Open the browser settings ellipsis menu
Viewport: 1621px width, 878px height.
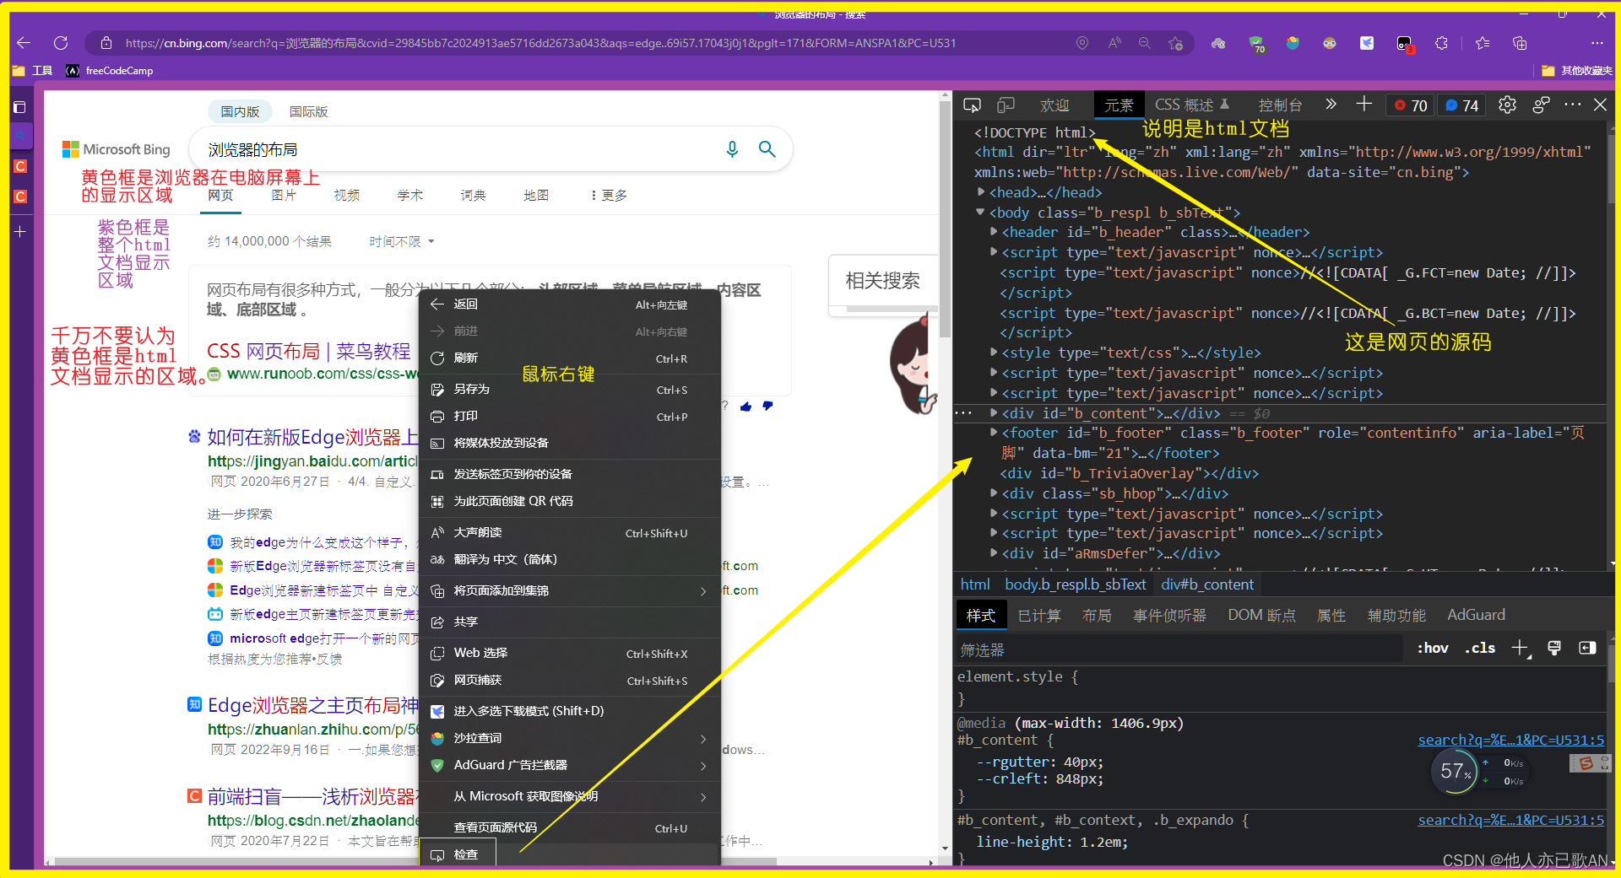(1597, 43)
